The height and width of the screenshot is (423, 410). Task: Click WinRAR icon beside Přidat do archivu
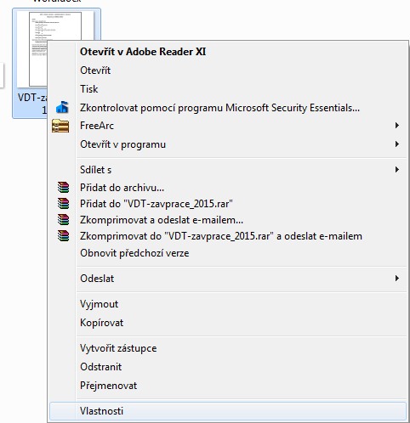63,188
